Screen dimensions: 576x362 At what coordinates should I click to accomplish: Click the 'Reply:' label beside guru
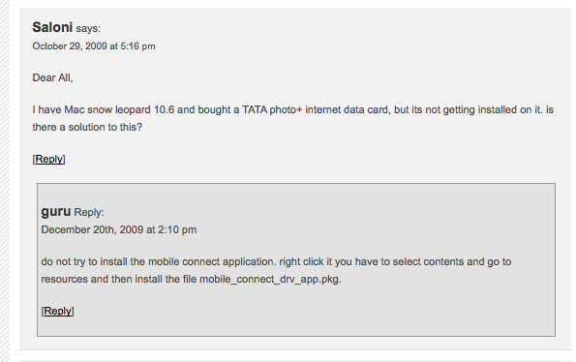coord(89,212)
